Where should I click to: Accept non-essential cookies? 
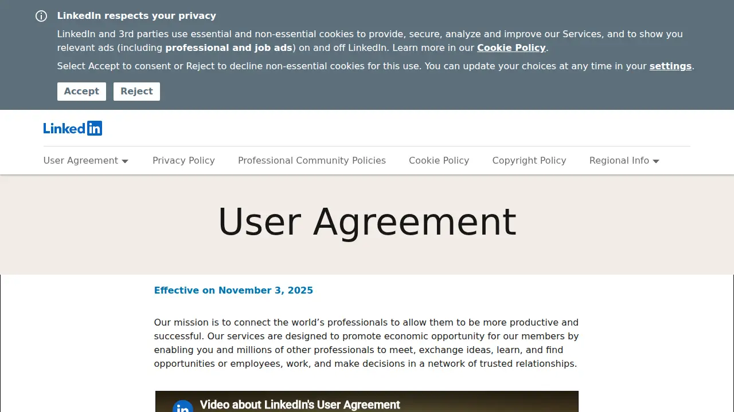tap(81, 92)
